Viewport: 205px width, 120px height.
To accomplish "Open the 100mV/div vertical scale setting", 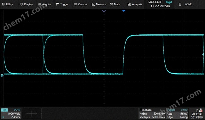I will 14,114.
